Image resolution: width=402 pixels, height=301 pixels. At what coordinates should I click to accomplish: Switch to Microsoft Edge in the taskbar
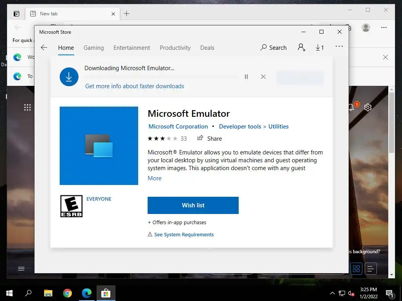tap(87, 293)
